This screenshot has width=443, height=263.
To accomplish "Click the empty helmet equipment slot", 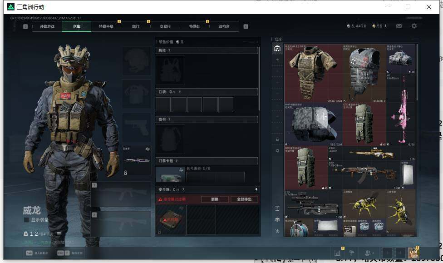I will pyautogui.click(x=137, y=61).
